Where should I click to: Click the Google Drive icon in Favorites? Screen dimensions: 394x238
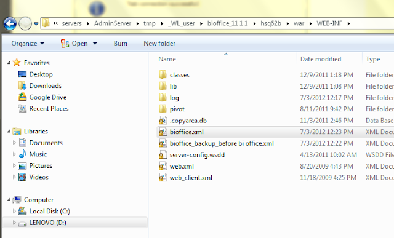[x=22, y=97]
